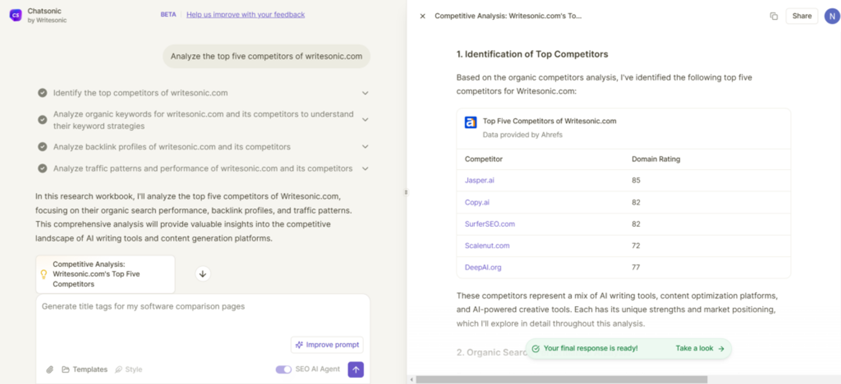Expand 'Identify the top competitors' step

click(x=365, y=93)
